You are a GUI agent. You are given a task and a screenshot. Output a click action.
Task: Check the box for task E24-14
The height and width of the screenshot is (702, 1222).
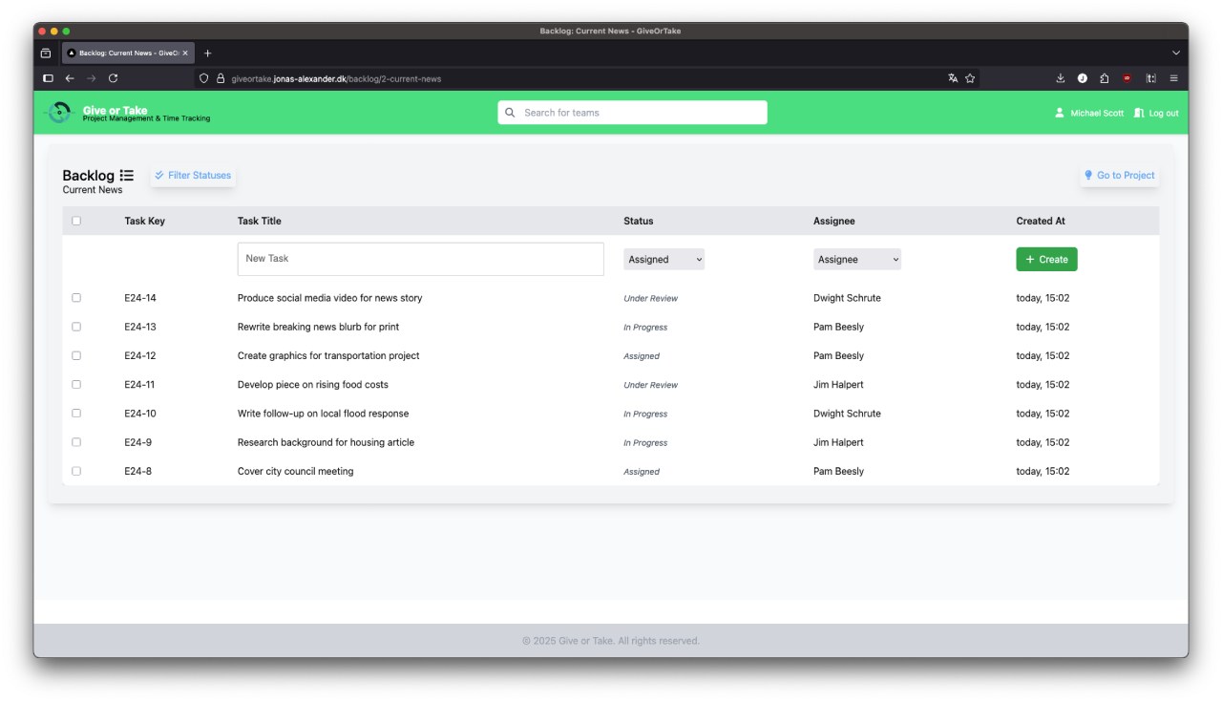coord(76,298)
